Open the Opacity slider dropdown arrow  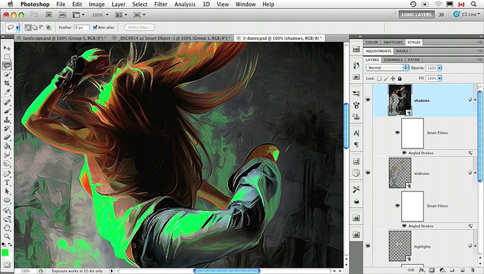(440, 68)
